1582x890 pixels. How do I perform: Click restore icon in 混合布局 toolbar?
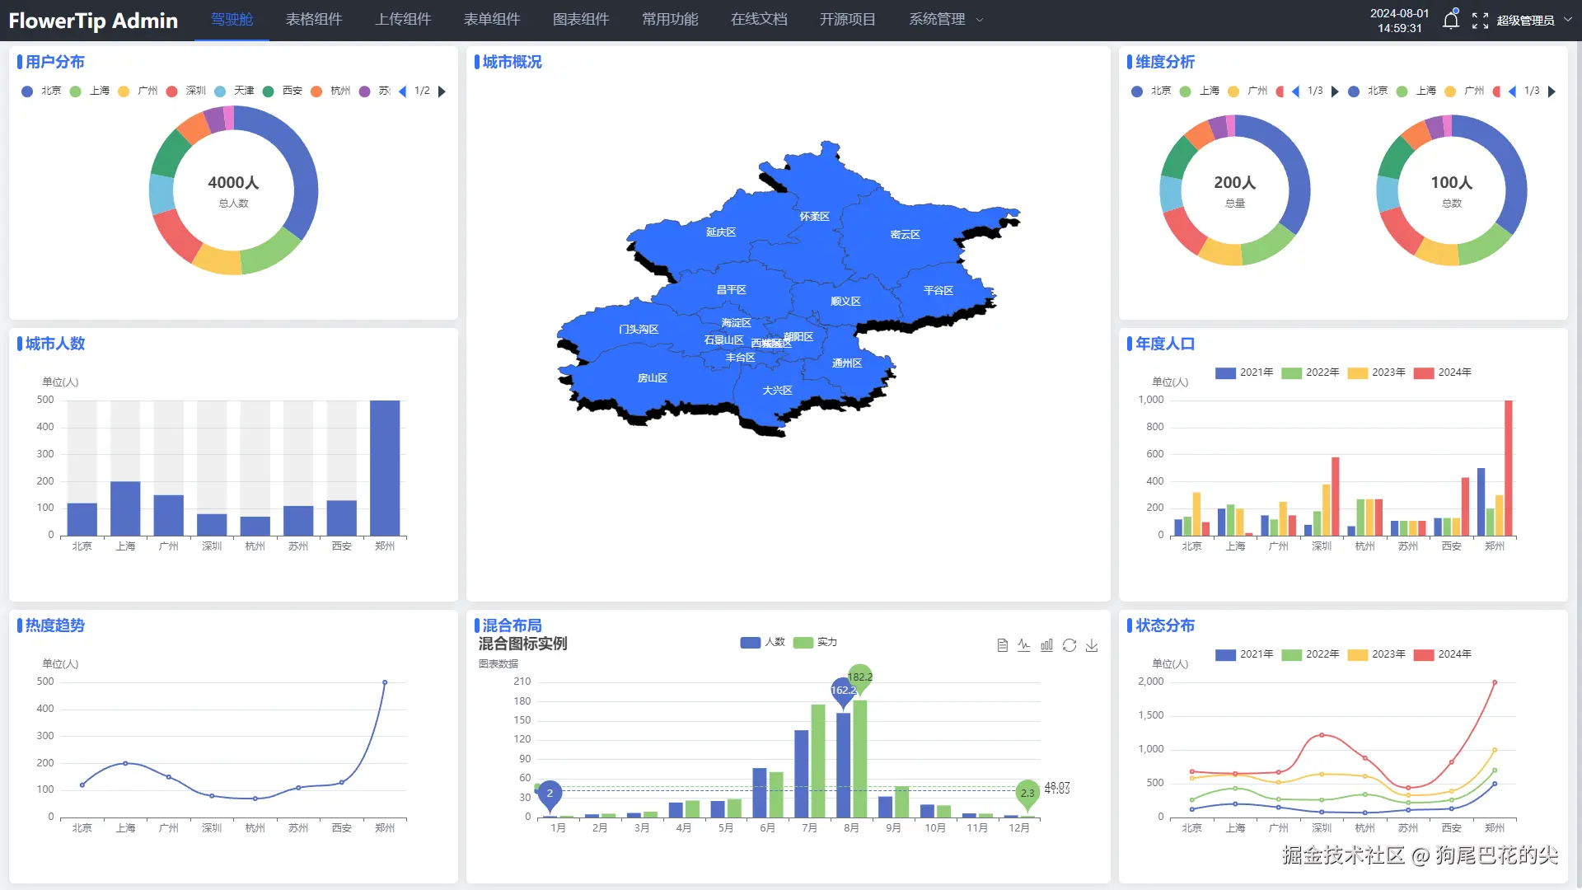tap(1069, 645)
